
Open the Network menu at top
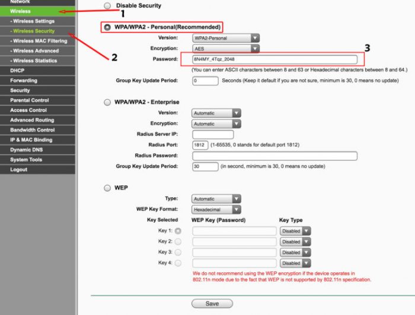(37, 2)
